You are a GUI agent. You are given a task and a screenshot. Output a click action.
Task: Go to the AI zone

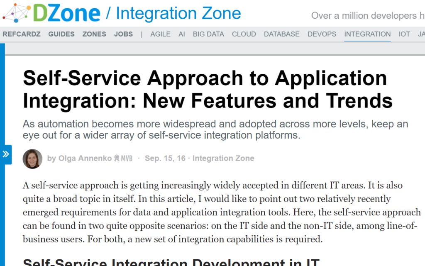click(182, 34)
